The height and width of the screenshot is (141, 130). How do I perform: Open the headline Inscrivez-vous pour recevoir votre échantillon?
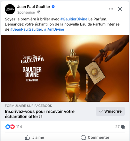[40, 114]
